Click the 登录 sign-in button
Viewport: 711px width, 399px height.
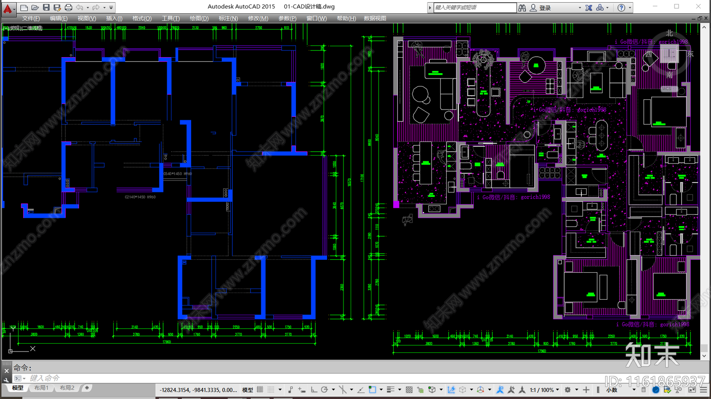pos(545,8)
